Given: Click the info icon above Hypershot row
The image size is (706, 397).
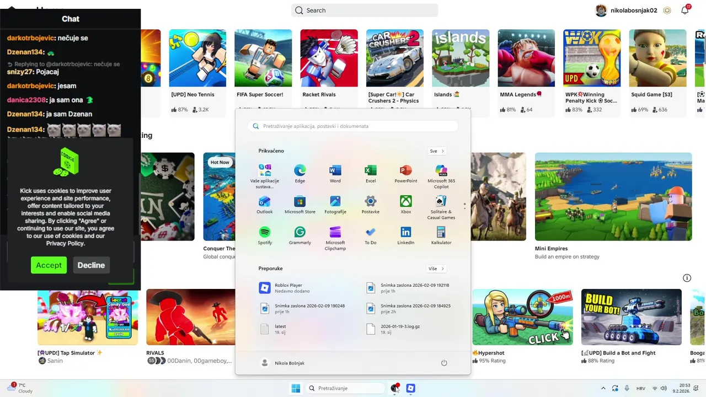Looking at the screenshot, I should tap(687, 278).
